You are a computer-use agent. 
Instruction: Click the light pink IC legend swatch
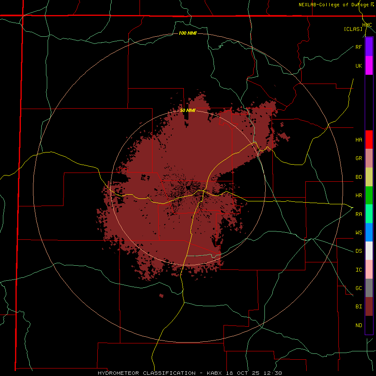(x=369, y=269)
